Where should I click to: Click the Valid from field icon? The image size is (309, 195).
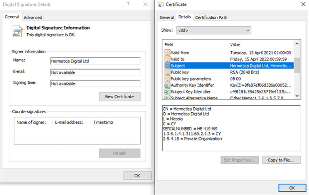click(x=167, y=53)
